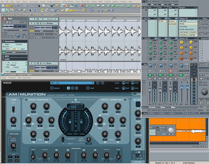
Task: Open the Offline Effects menu
Action: click(x=68, y=2)
